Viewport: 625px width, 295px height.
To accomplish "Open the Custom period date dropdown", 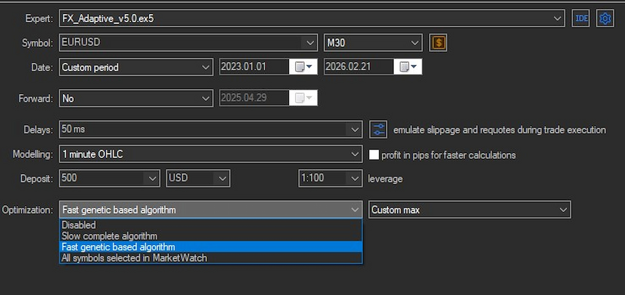I will click(x=136, y=67).
